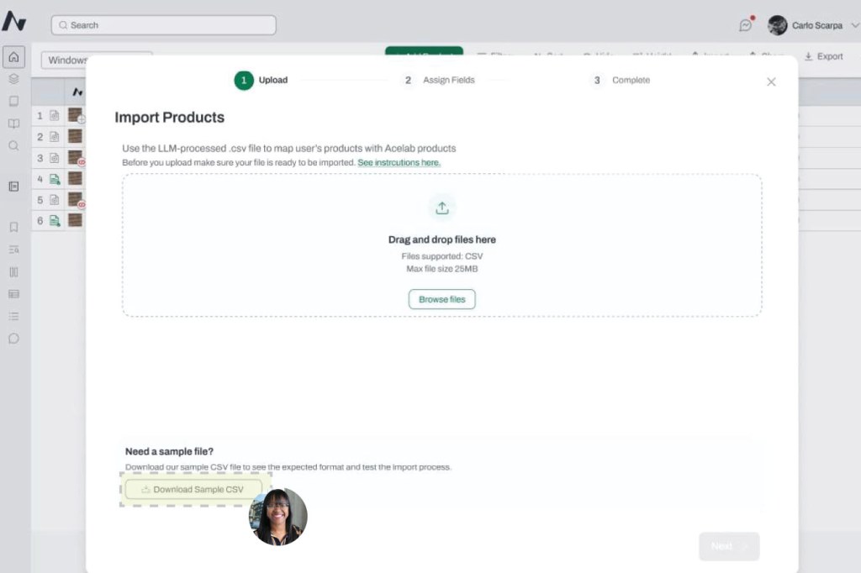Click the chat bubble icon in sidebar
The height and width of the screenshot is (573, 861).
pyautogui.click(x=13, y=339)
